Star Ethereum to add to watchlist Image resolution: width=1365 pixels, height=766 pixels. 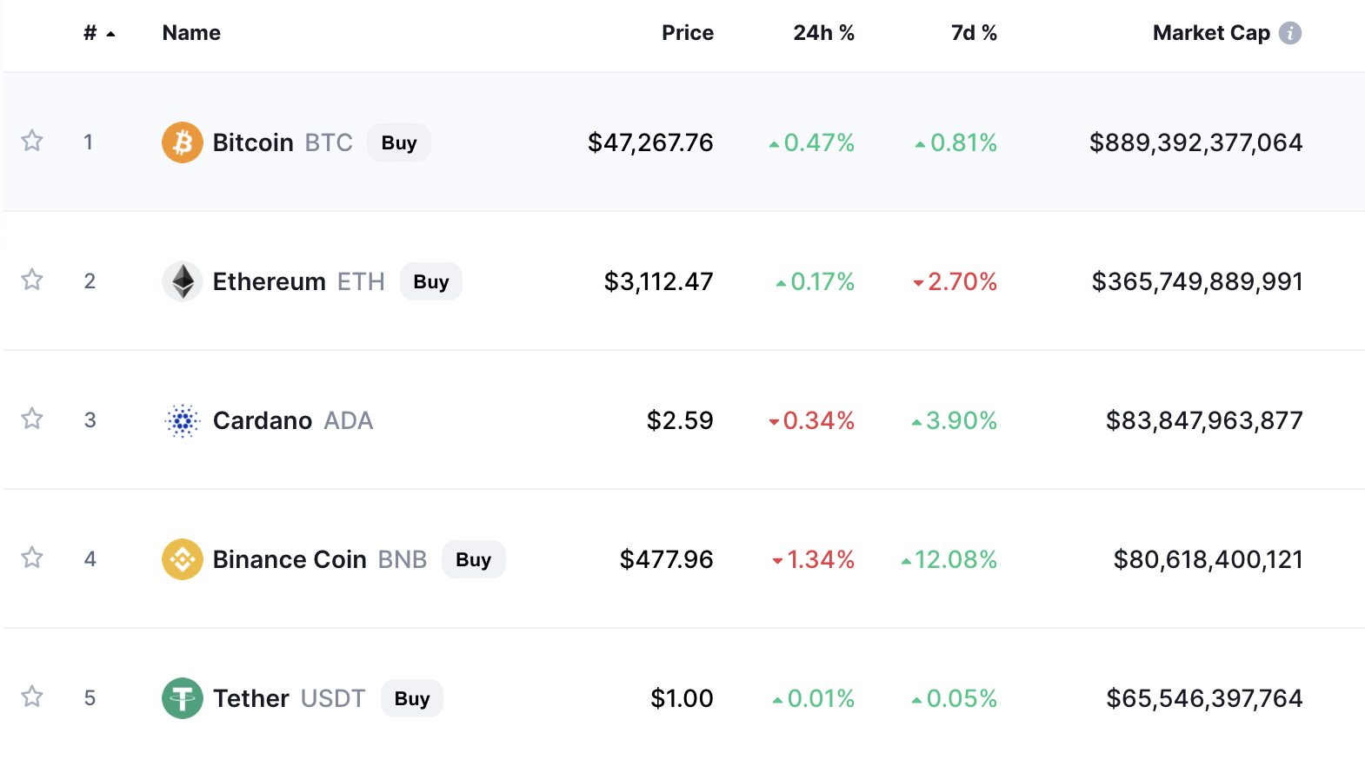(x=32, y=280)
